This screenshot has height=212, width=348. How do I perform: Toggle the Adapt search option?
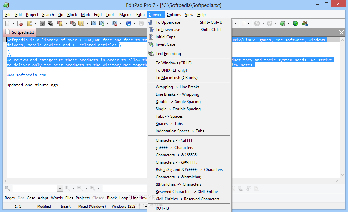[x=43, y=198]
